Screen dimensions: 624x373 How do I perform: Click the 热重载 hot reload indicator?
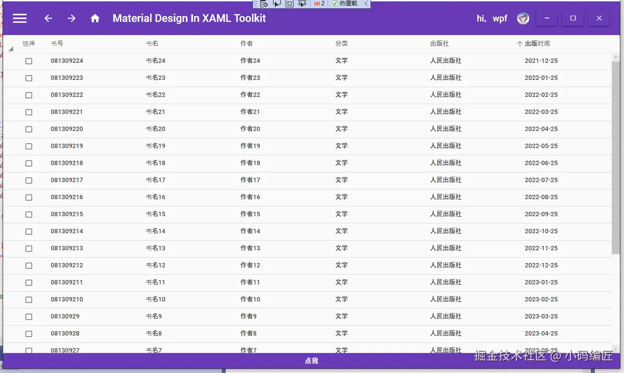pos(344,3)
